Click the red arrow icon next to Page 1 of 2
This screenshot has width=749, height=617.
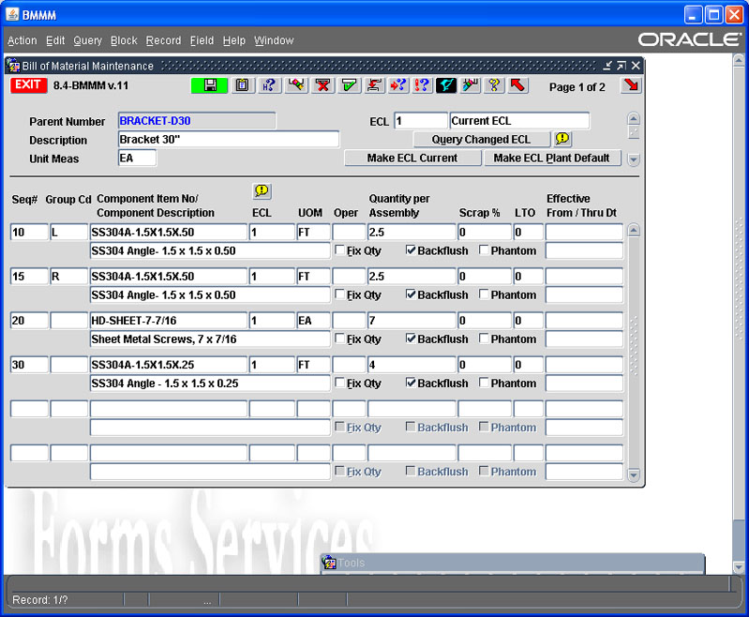pos(630,85)
